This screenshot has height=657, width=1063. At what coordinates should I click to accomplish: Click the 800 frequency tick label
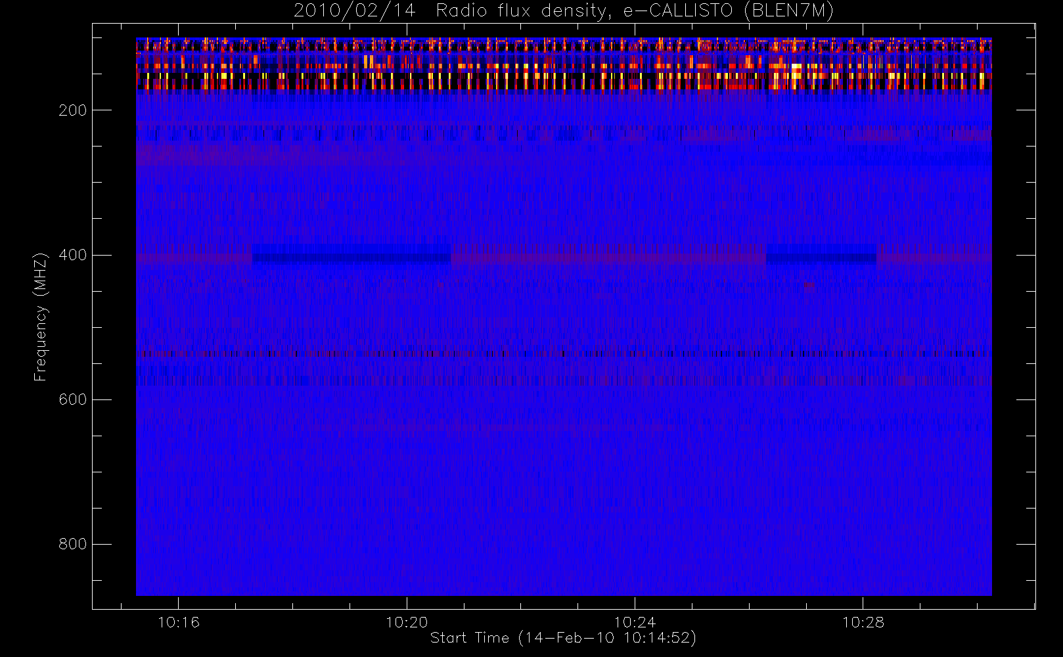(x=72, y=544)
